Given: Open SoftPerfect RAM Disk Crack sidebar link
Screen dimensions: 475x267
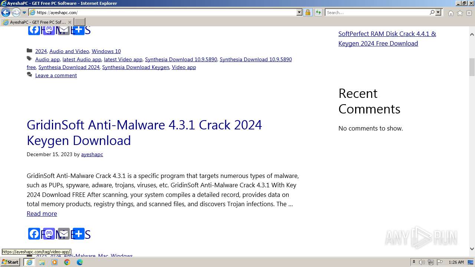Looking at the screenshot, I should pyautogui.click(x=387, y=39).
